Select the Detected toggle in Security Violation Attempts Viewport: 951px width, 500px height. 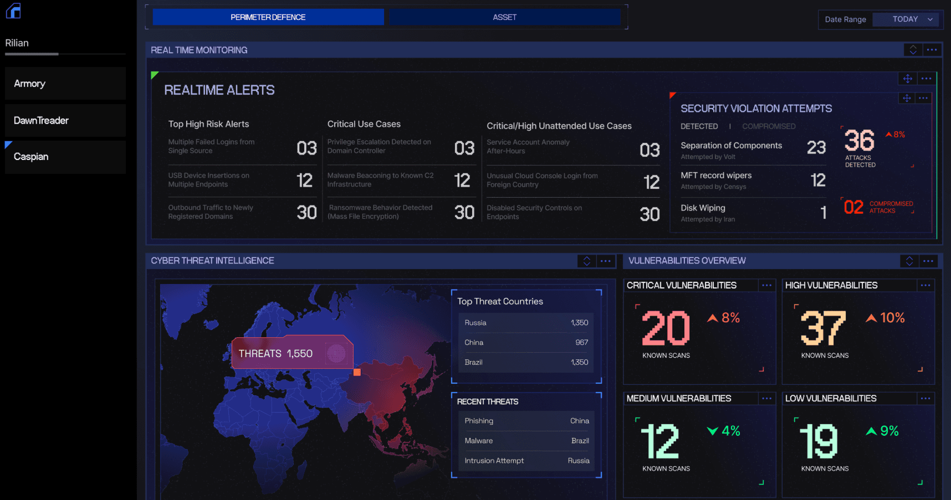pos(699,126)
